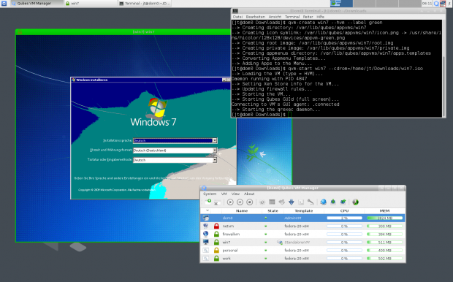The image size is (453, 282).
Task: Click the Restore VMs from backup icon
Action: [343, 202]
